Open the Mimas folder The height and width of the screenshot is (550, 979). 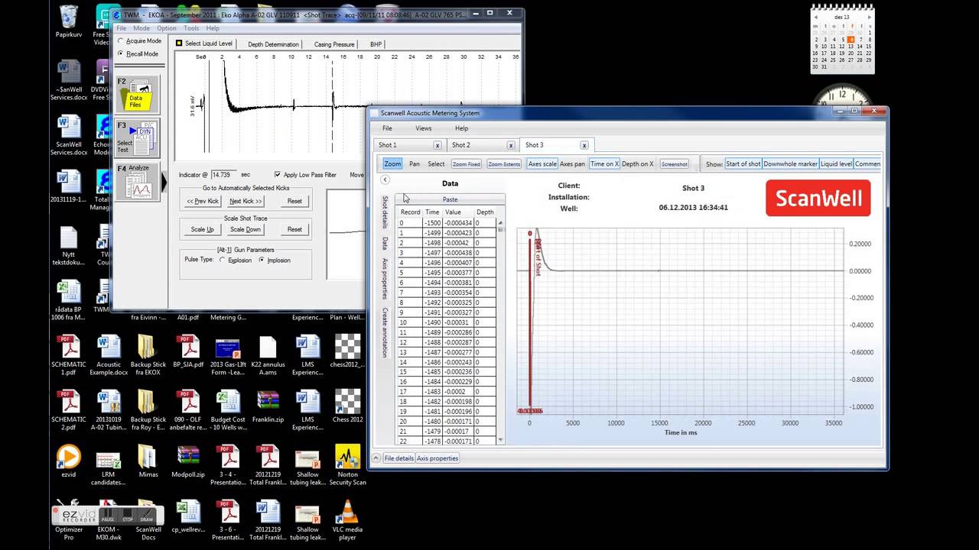click(x=148, y=461)
